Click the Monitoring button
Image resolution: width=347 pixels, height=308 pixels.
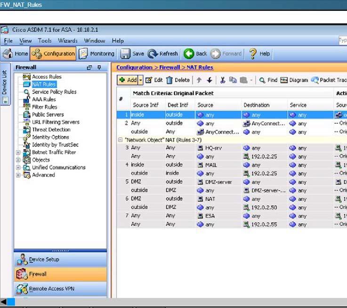click(x=97, y=54)
